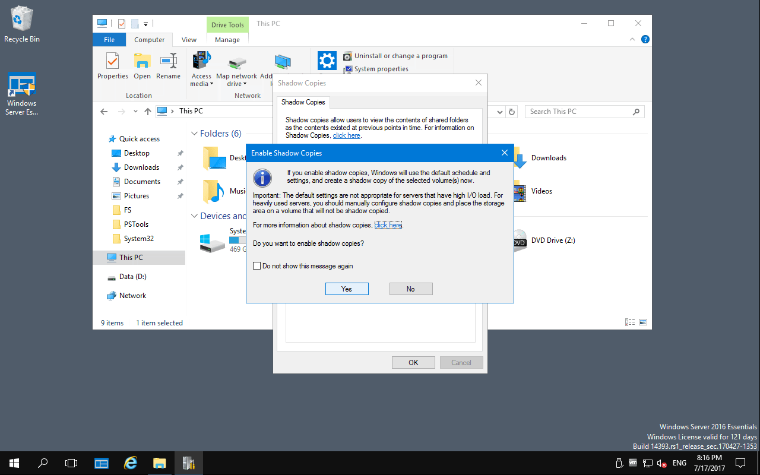This screenshot has width=760, height=475.
Task: Open System properties from ribbon
Action: (x=376, y=69)
